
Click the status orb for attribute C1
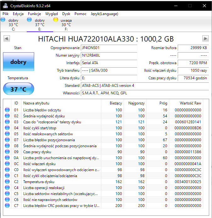[x=7, y=176]
